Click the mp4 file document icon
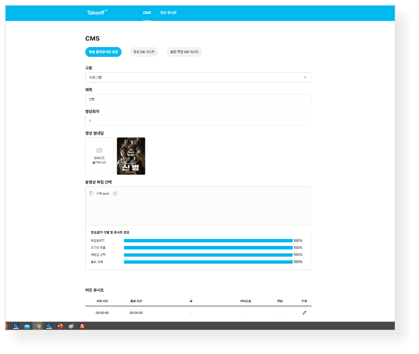Viewport: 419px width, 354px height. [92, 193]
